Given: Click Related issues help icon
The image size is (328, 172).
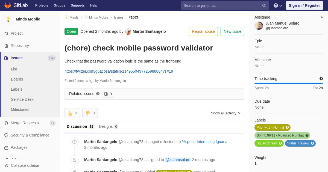Looking at the screenshot, I should click(98, 94).
